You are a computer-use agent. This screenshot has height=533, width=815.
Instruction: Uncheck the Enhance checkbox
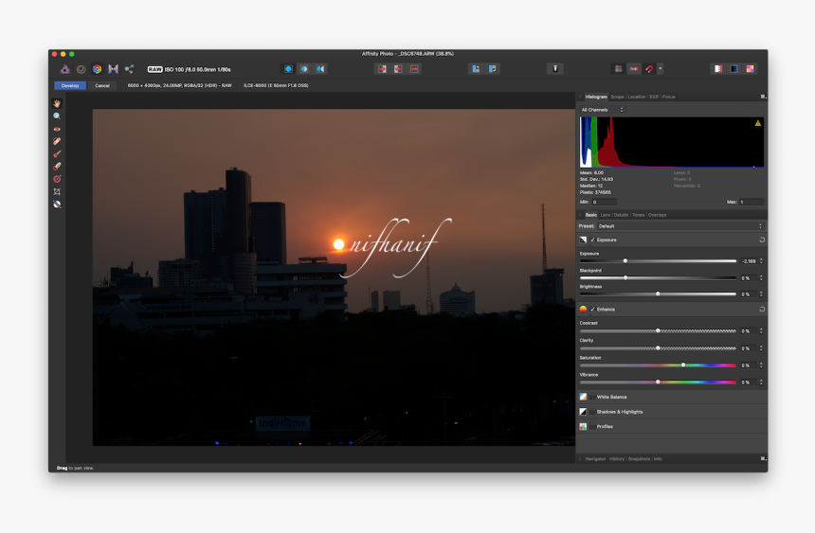592,309
